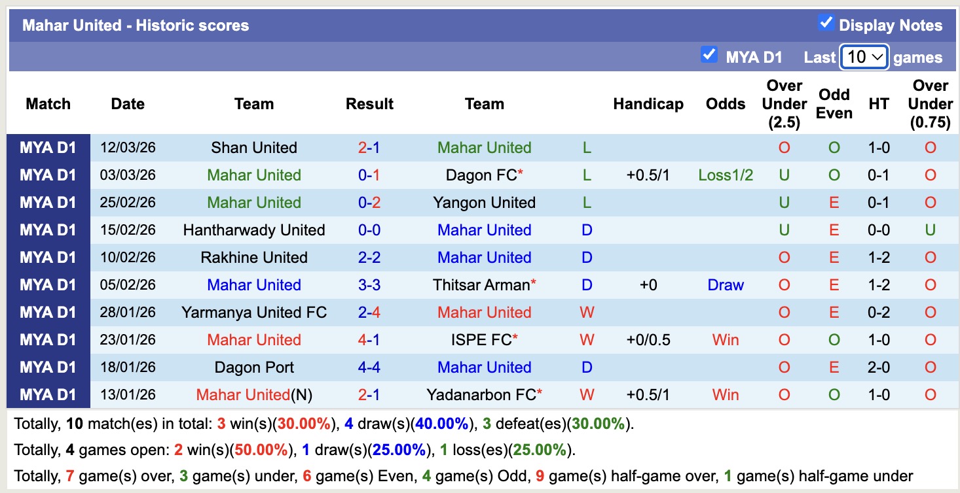960x493 pixels.
Task: Uncheck the MYA D1 filter checkbox
Action: tap(709, 56)
